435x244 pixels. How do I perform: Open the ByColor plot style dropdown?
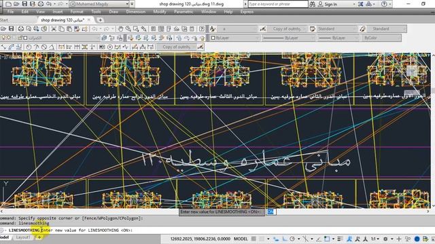click(381, 38)
